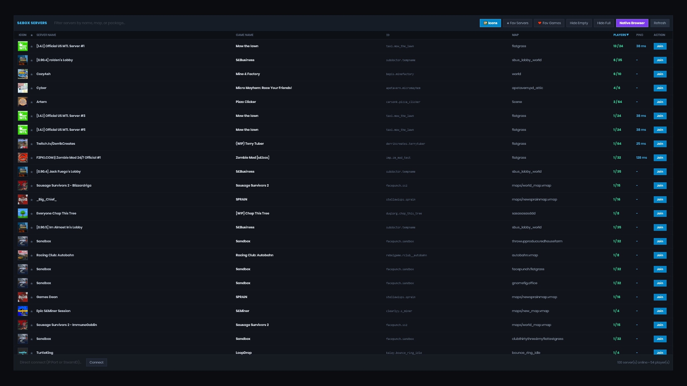Image resolution: width=687 pixels, height=386 pixels.
Task: Toggle the Hide Empty filter
Action: click(579, 23)
